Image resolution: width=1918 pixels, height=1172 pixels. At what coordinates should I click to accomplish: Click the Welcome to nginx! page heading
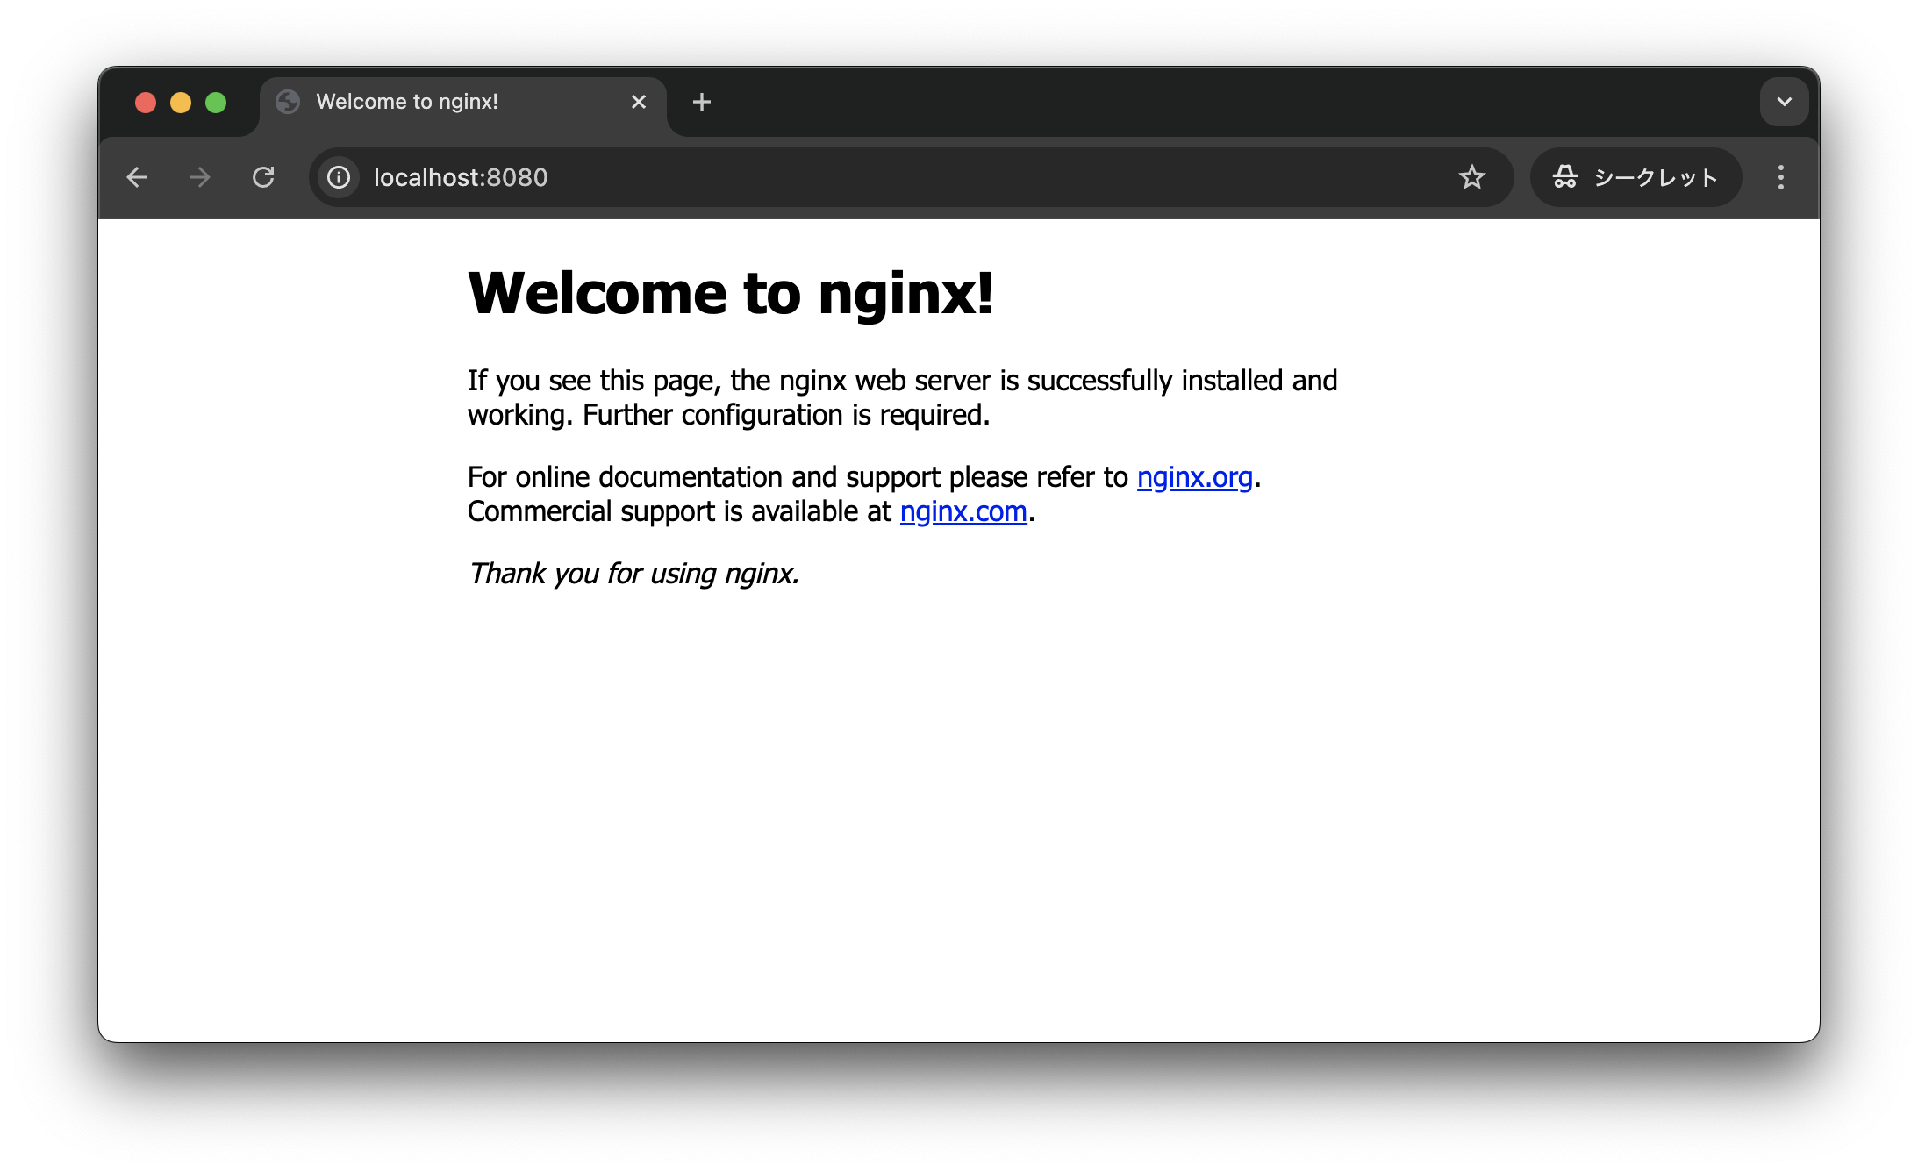(730, 293)
